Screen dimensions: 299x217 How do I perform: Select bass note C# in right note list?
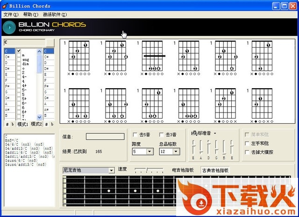49,57
